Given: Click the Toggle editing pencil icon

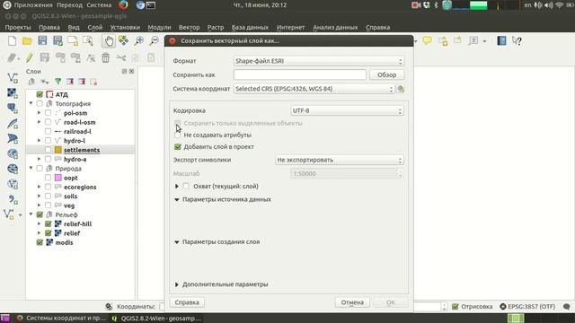Looking at the screenshot, I should pos(30,57).
